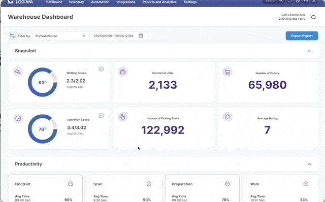
Task: Click the 2.3/2.02 walking speed value
Action: click(x=76, y=81)
